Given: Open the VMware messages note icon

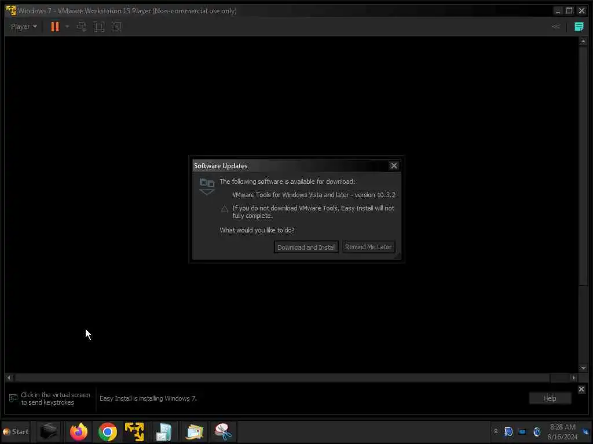Looking at the screenshot, I should [x=579, y=27].
